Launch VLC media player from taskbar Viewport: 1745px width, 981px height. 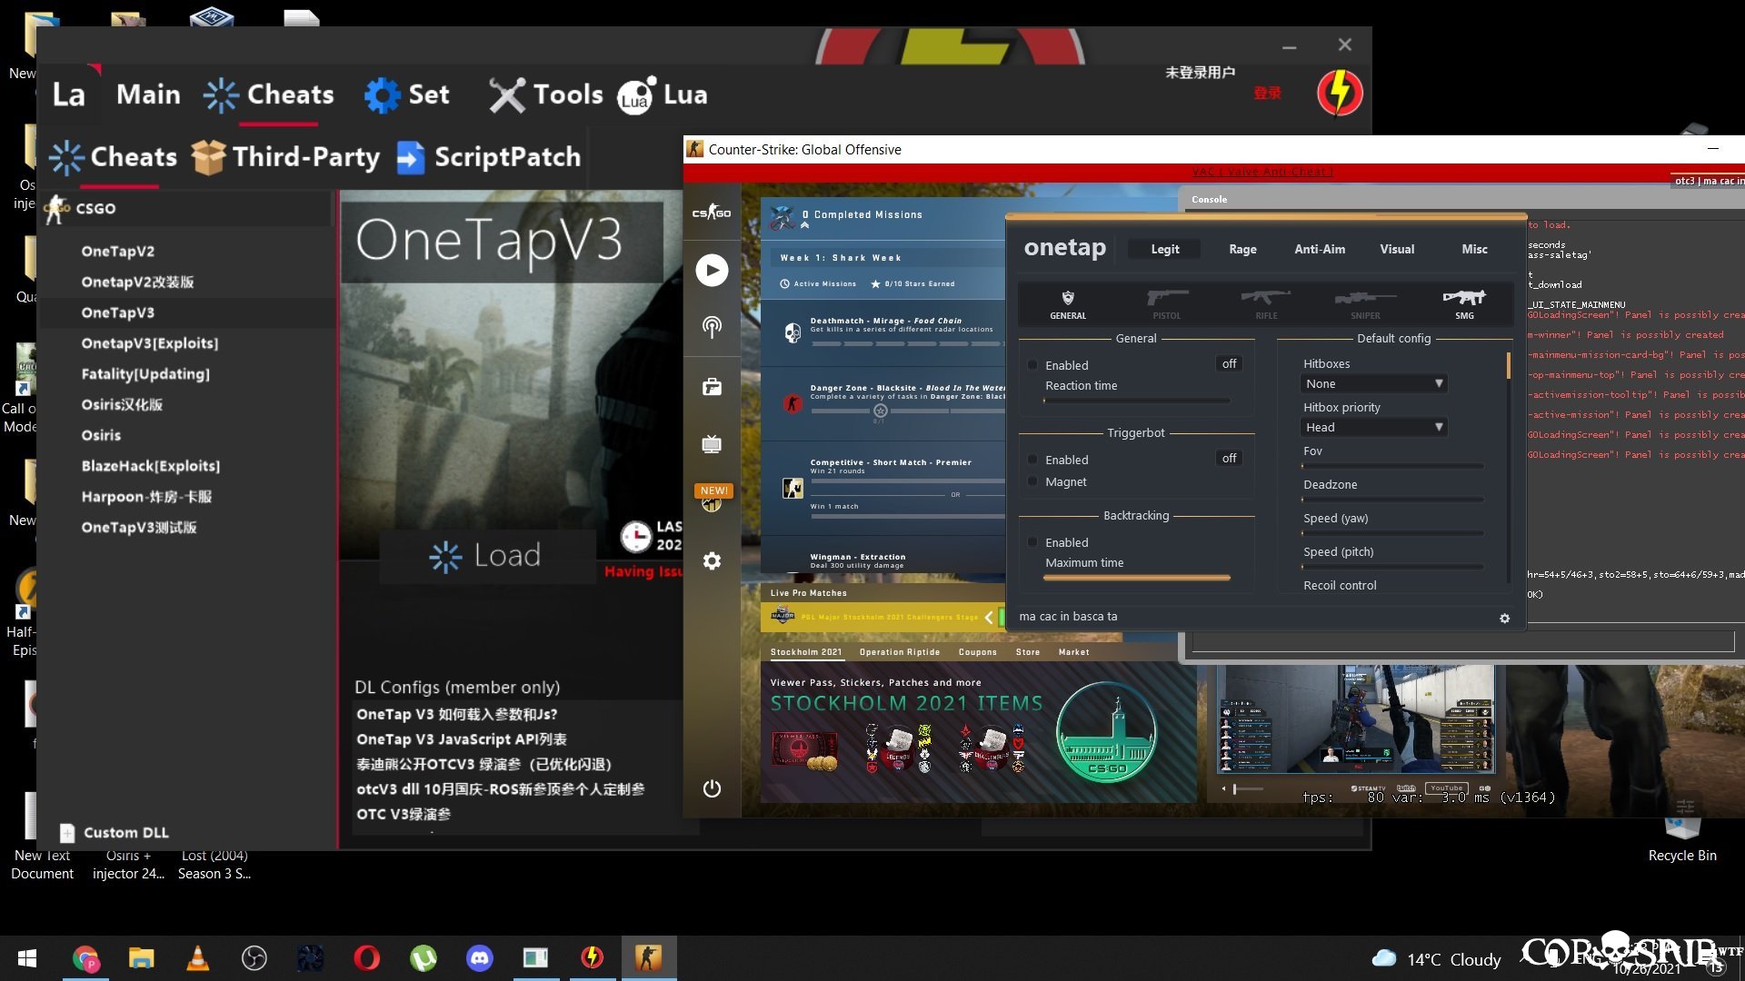tap(197, 958)
